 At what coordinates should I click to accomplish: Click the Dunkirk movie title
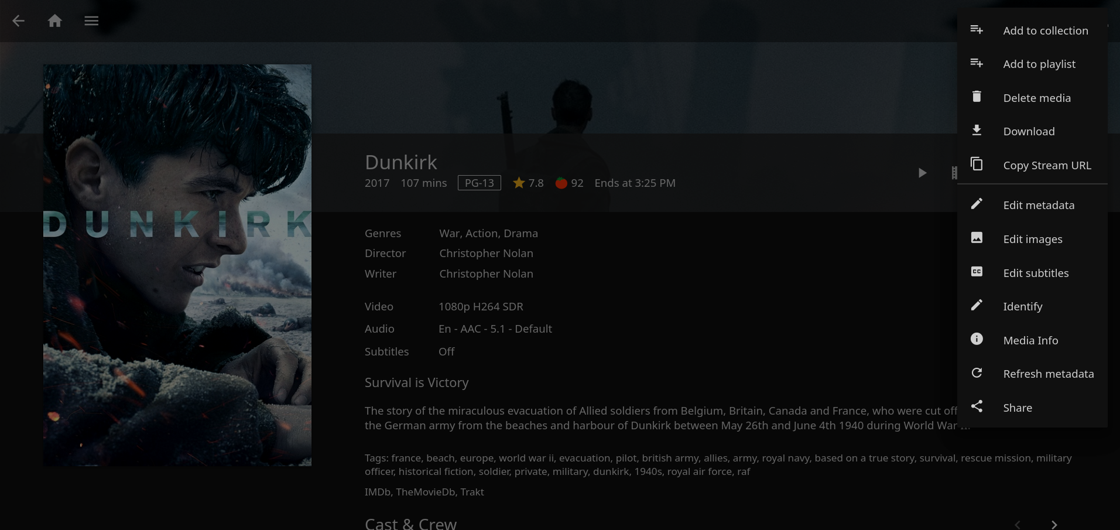coord(401,162)
